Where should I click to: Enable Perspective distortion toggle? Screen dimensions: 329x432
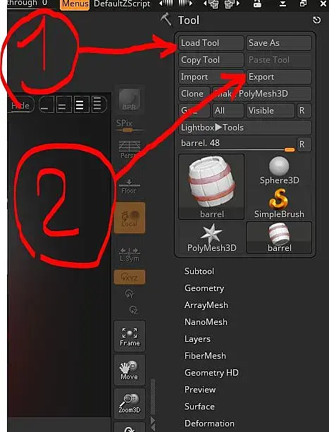129,149
